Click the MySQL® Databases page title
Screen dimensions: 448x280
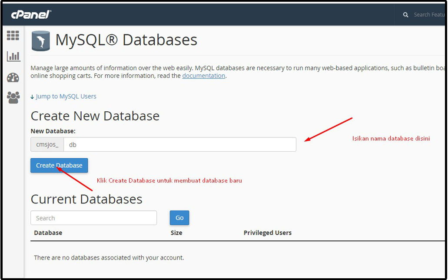point(126,40)
